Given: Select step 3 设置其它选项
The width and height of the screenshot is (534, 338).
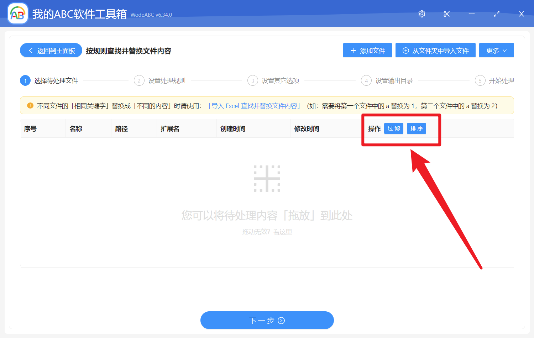Looking at the screenshot, I should point(273,81).
